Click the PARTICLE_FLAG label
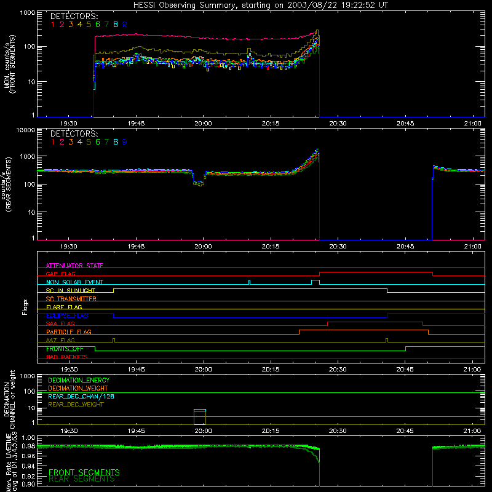 click(69, 331)
